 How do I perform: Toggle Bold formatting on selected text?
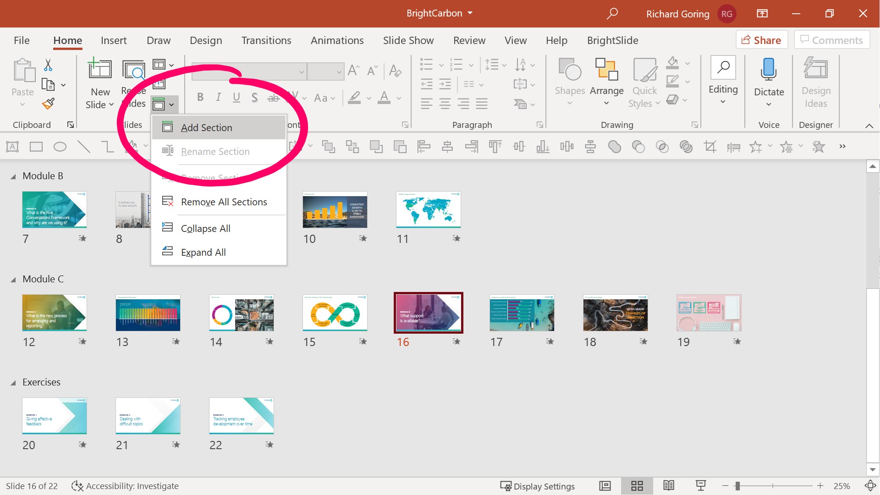coord(201,97)
